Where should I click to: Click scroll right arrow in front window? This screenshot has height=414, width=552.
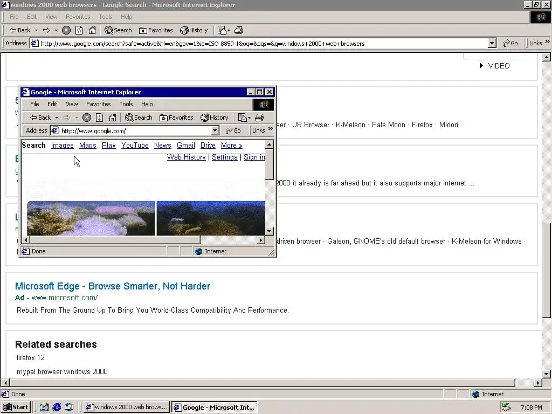click(x=261, y=240)
